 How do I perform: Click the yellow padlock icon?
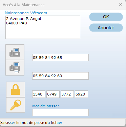[x=16, y=89]
